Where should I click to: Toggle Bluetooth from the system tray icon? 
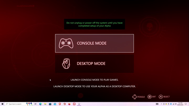171,104
